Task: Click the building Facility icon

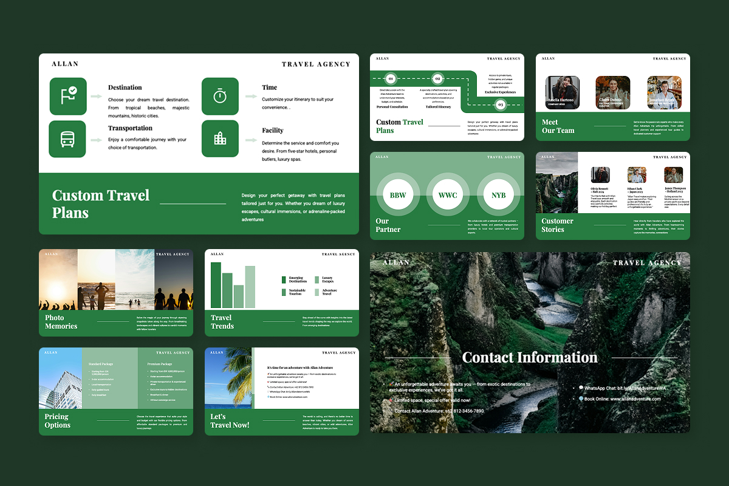Action: [x=220, y=139]
